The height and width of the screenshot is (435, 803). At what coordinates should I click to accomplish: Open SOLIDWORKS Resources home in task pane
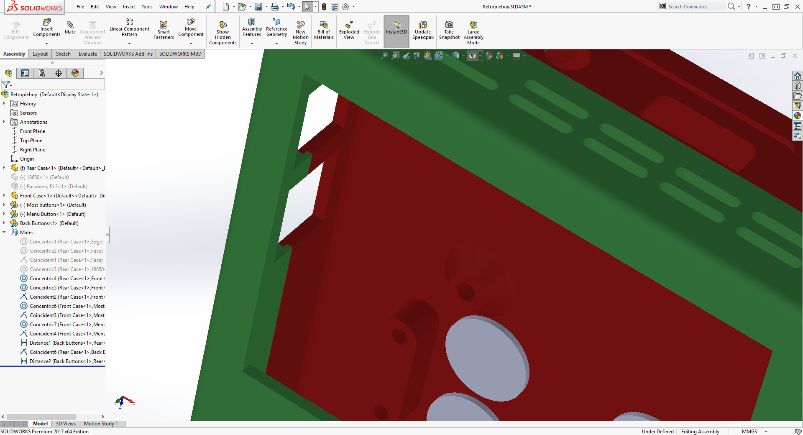tap(798, 76)
